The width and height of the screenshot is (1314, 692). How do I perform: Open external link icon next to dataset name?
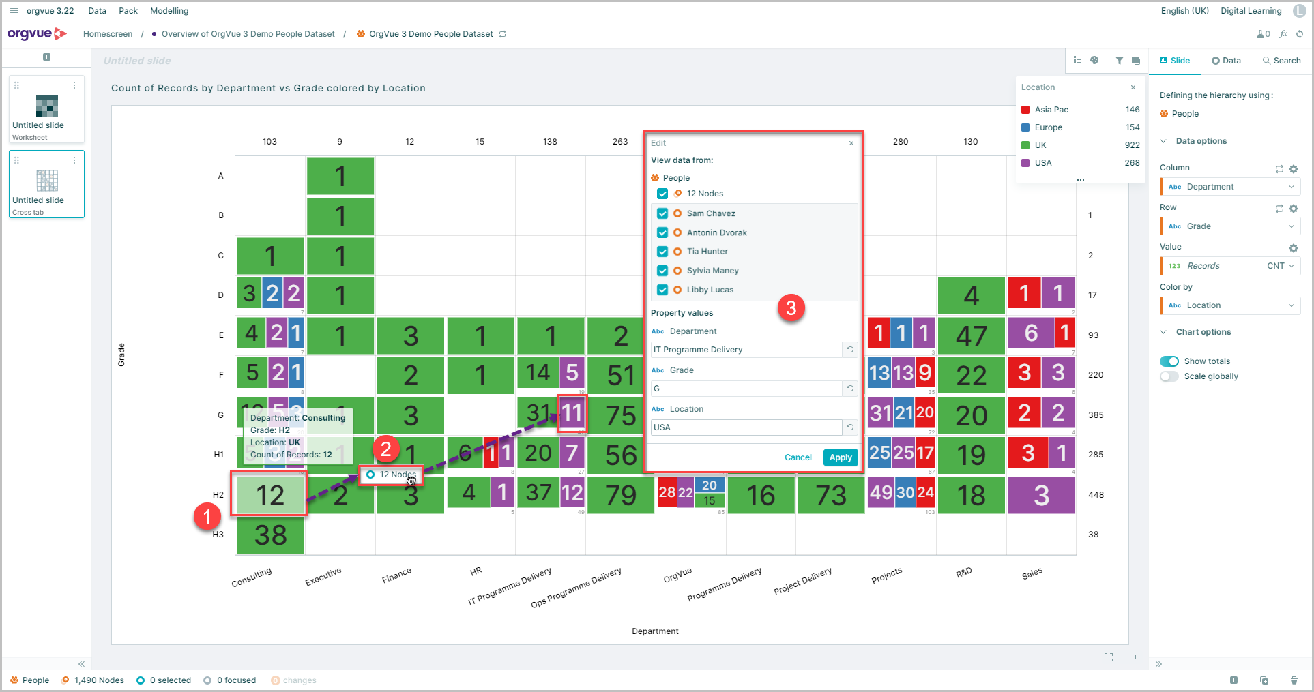tap(503, 34)
